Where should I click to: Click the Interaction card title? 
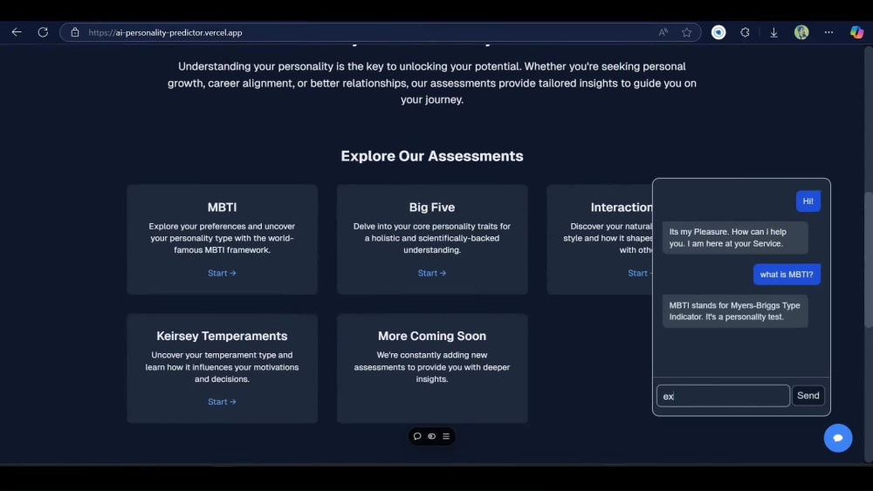pyautogui.click(x=622, y=207)
